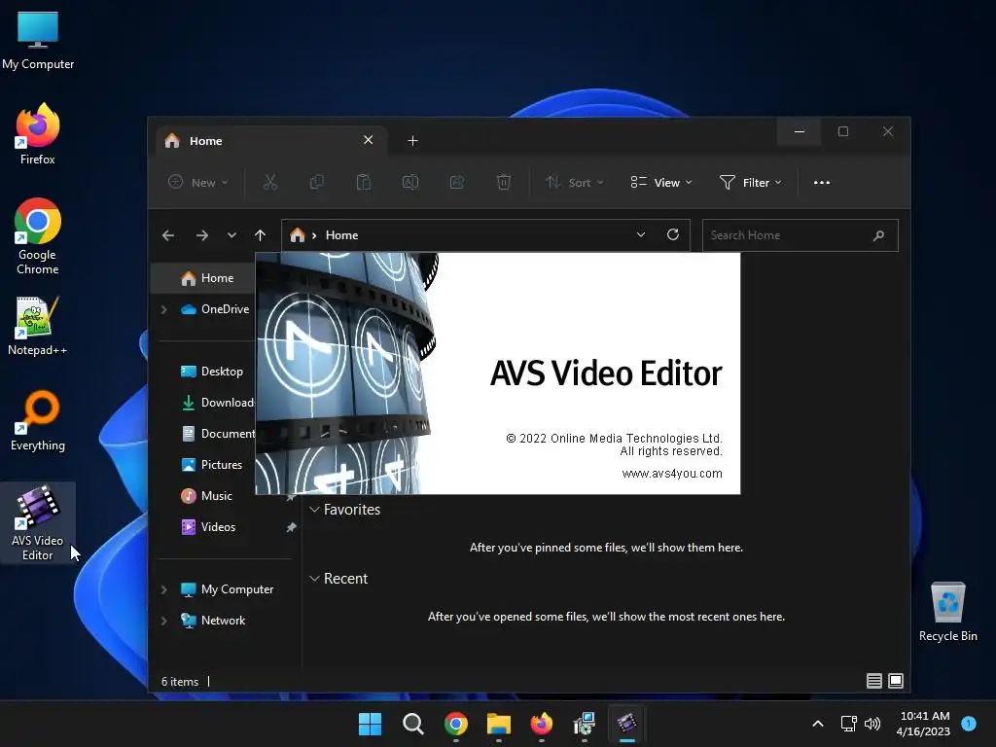The width and height of the screenshot is (996, 747).
Task: Open recent locations chevron beside forward arrow
Action: [x=231, y=235]
